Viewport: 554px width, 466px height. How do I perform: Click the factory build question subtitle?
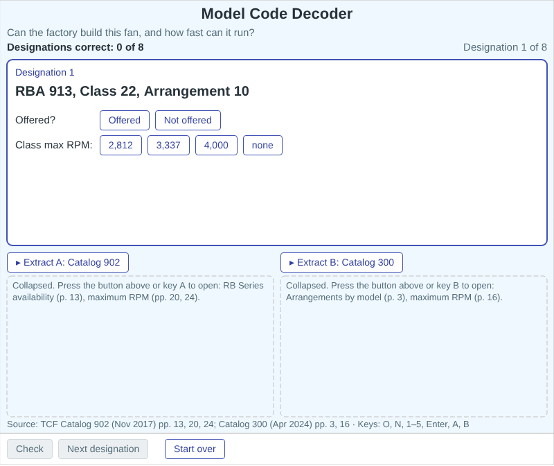[x=131, y=33]
